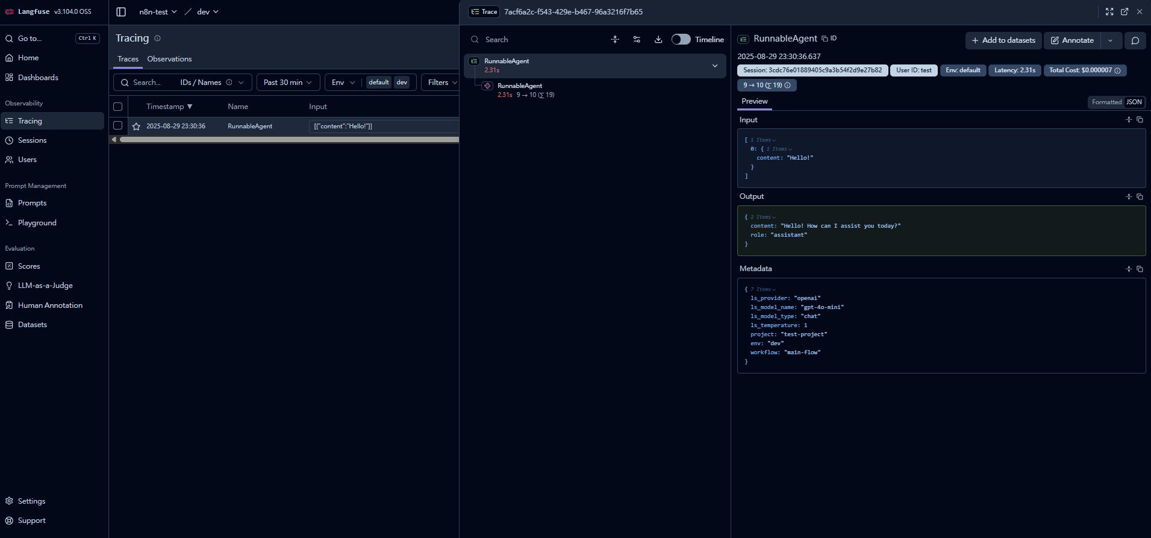Click the download trace icon

658,40
